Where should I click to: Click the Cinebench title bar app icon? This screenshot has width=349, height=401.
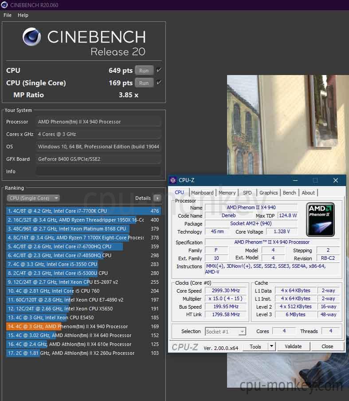(x=4, y=5)
